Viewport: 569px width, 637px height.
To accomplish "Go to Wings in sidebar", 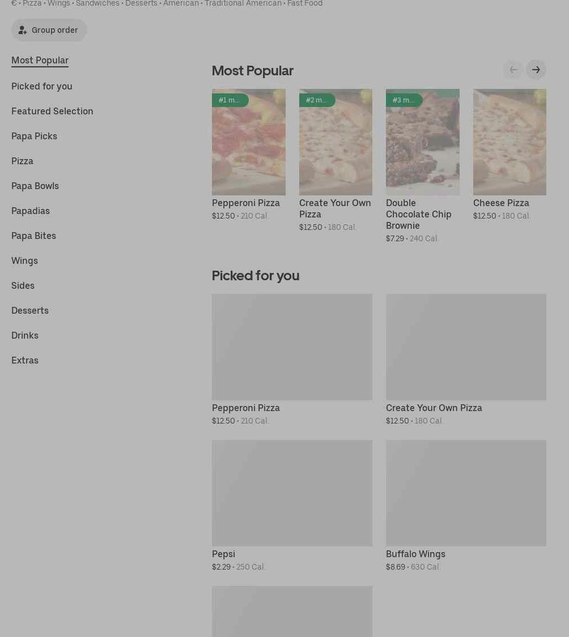I will (24, 260).
